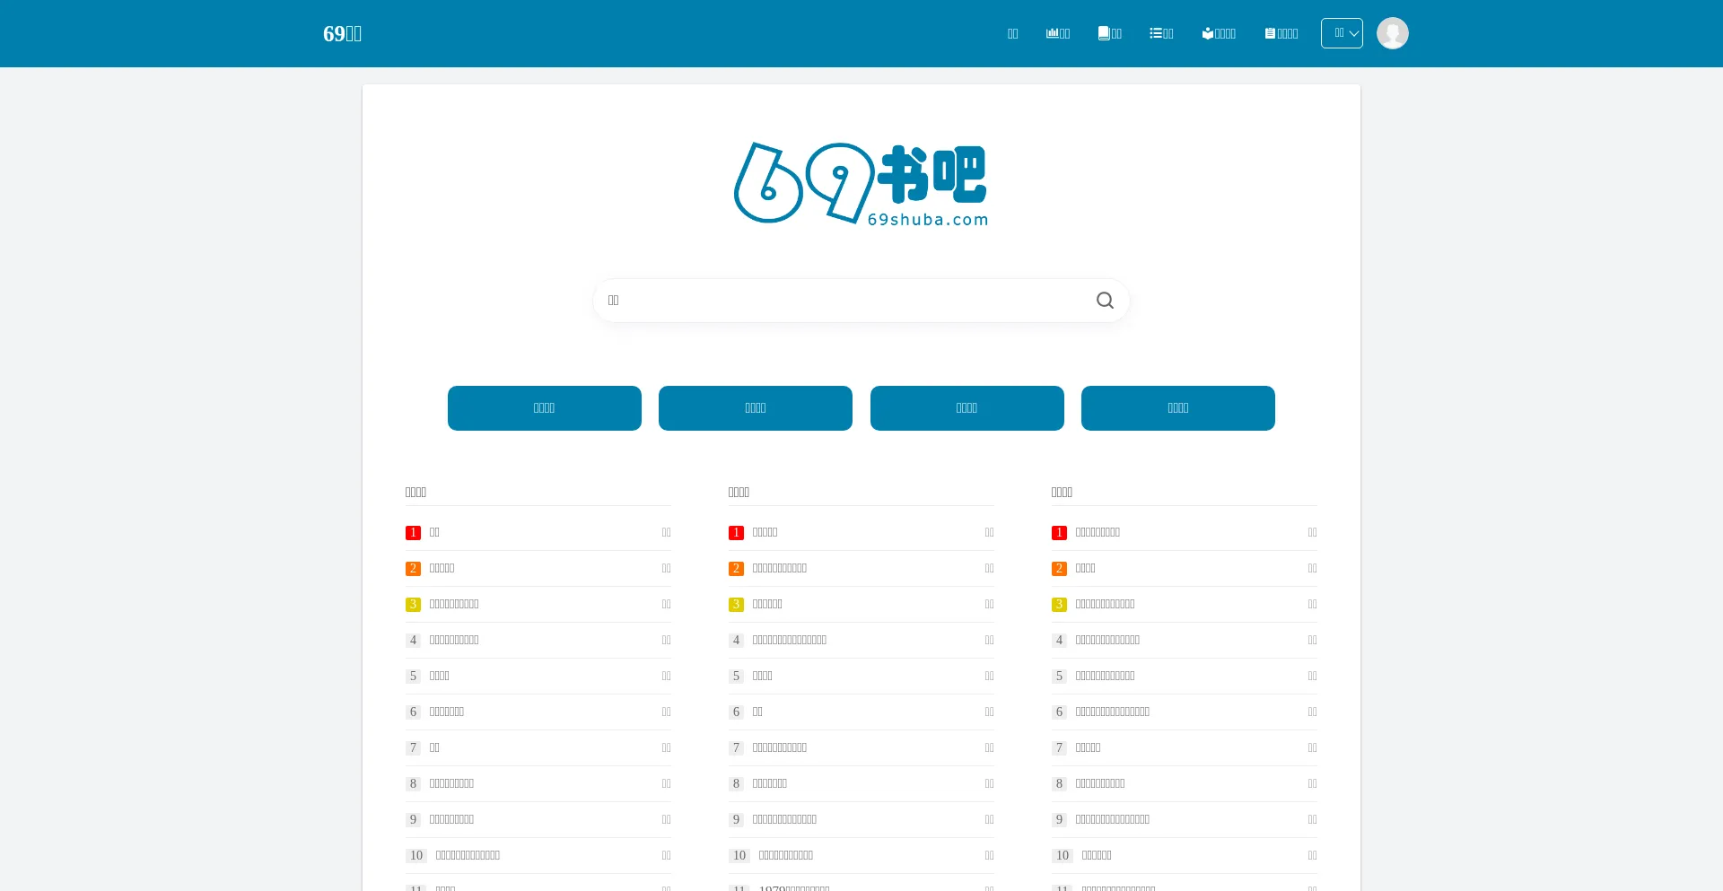Open the leftmost text-only header navigation link
This screenshot has height=891, width=1723.
(1012, 33)
